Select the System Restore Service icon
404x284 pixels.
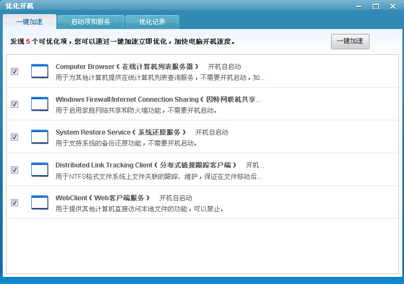coord(39,137)
